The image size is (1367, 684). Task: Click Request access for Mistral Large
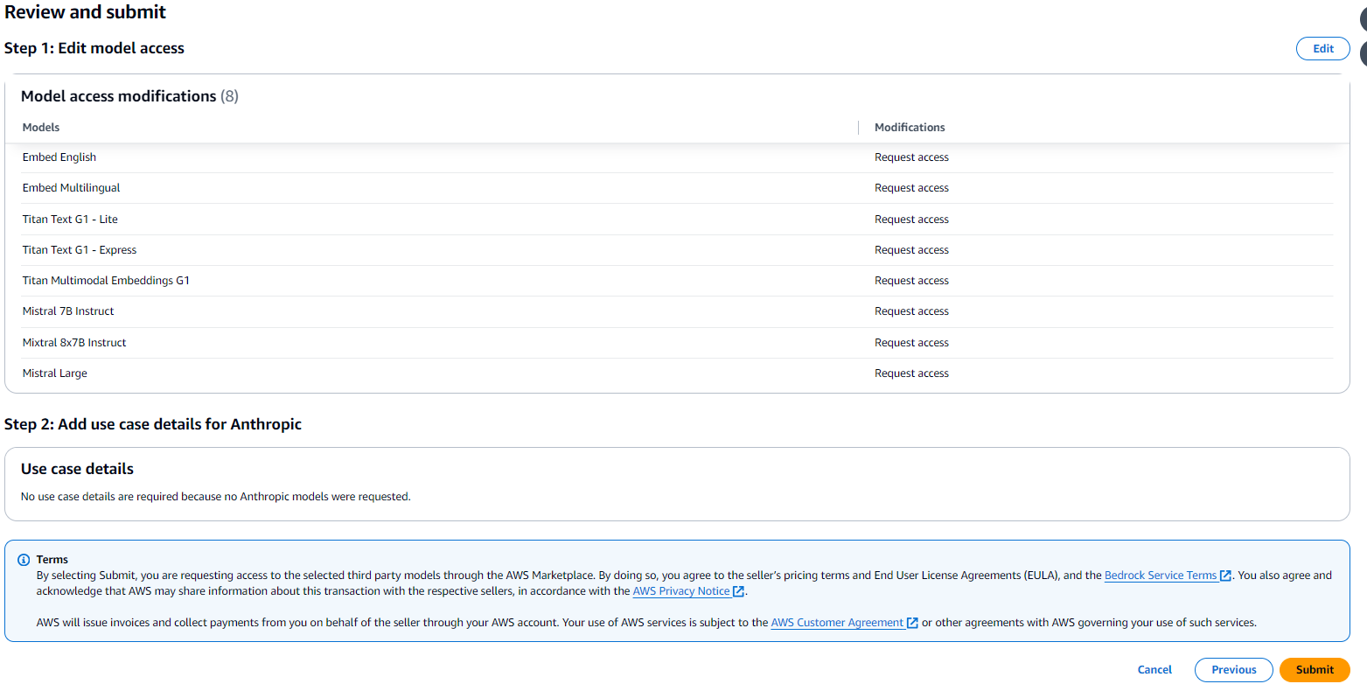(x=911, y=373)
